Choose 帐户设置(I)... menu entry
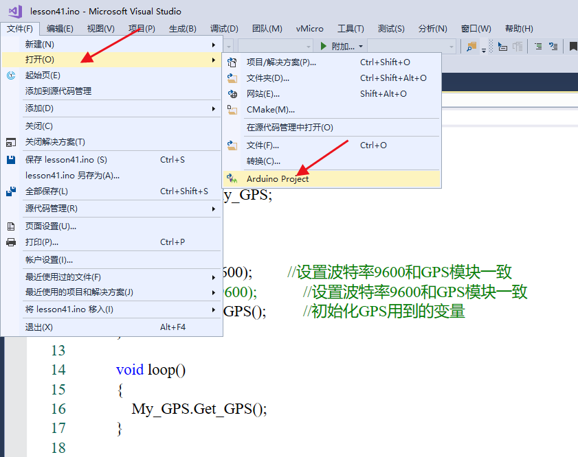The width and height of the screenshot is (578, 457). tap(112, 260)
